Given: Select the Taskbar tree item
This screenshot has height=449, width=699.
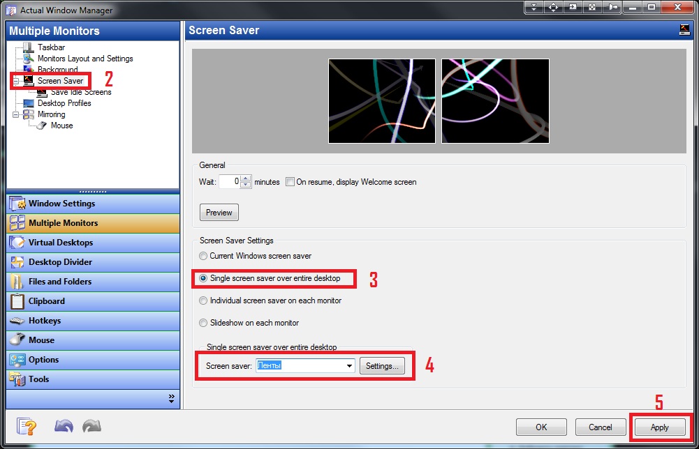Looking at the screenshot, I should click(51, 47).
